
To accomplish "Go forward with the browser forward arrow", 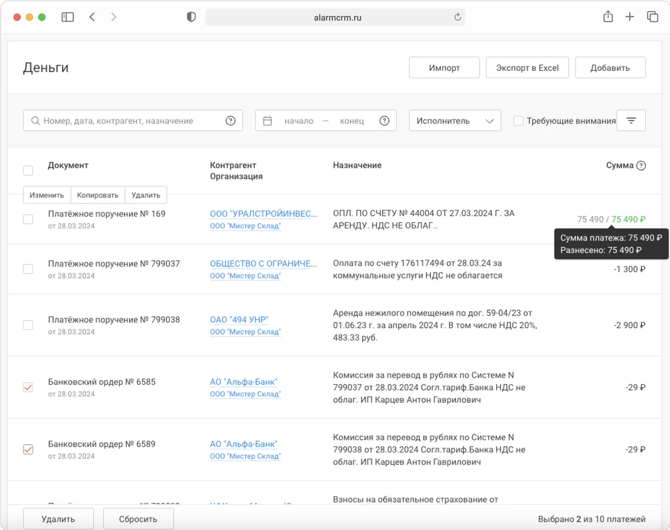I will coord(114,17).
